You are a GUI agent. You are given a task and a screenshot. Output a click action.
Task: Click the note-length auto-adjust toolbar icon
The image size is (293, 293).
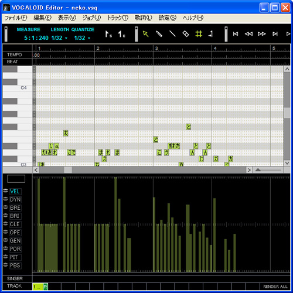click(x=210, y=34)
